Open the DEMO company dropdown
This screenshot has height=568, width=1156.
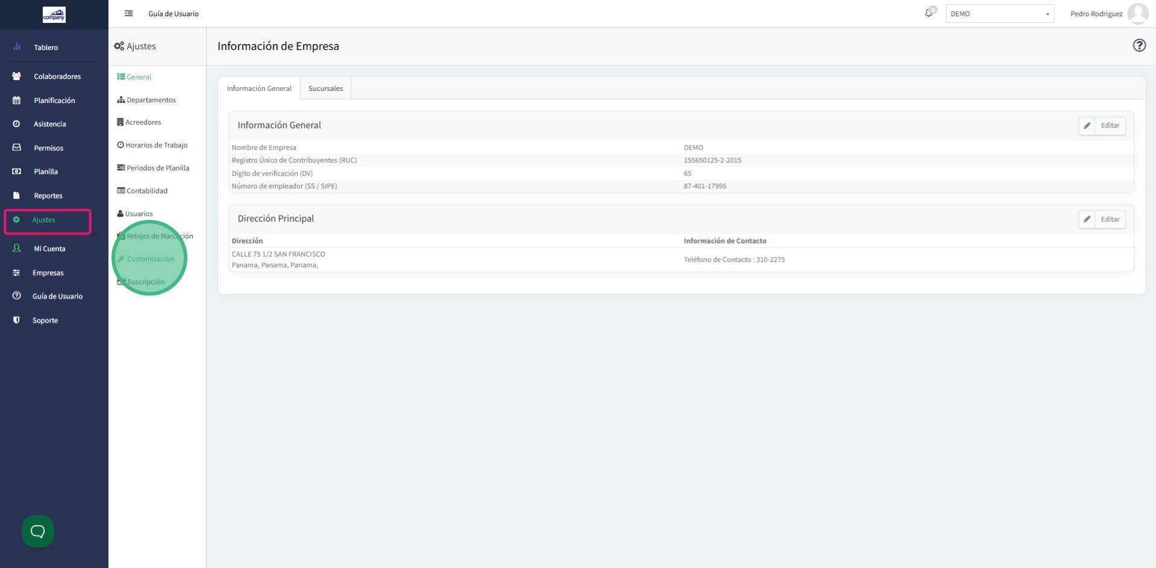click(1000, 14)
